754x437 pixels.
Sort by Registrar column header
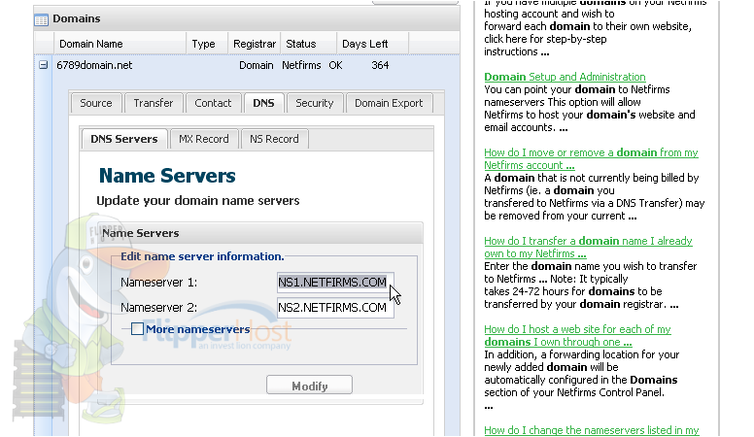pyautogui.click(x=255, y=44)
